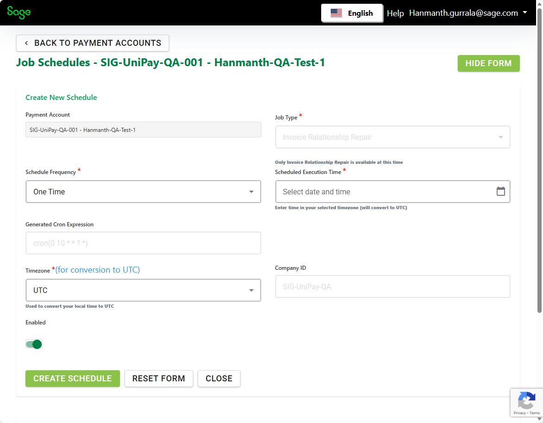Click the back chevron arrow icon
Screen dimensions: 543x423
point(26,43)
